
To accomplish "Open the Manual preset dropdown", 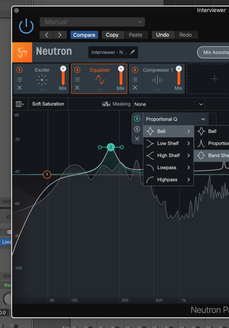I will (x=92, y=22).
